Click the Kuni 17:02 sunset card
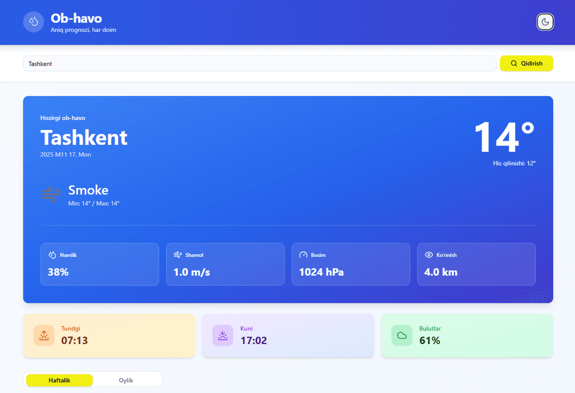This screenshot has height=393, width=575. 287,335
